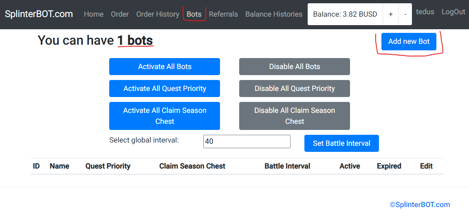Click LogOut in the navbar
Image resolution: width=469 pixels, height=216 pixels.
(454, 12)
